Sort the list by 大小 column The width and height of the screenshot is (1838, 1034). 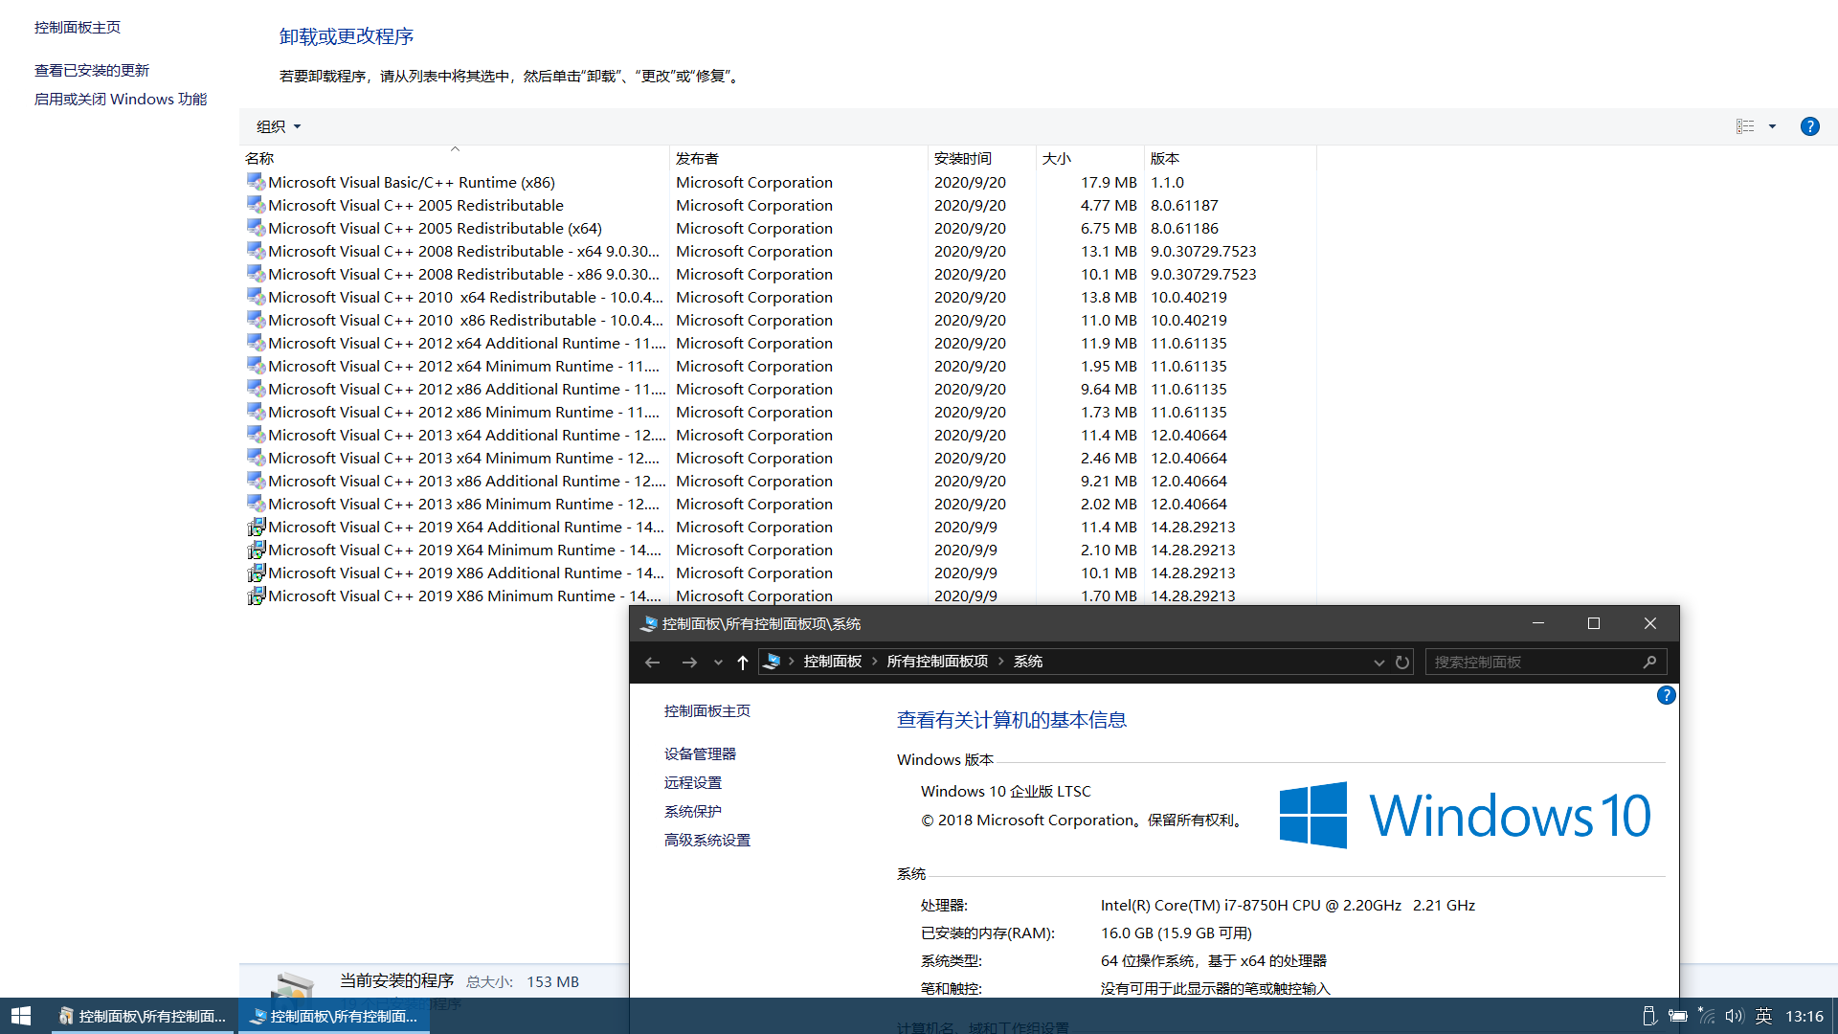(1090, 158)
